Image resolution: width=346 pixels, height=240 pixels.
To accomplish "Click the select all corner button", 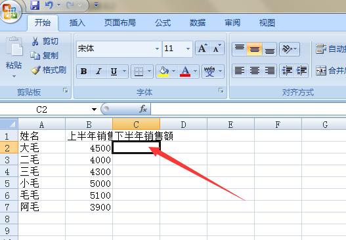I will click(9, 124).
